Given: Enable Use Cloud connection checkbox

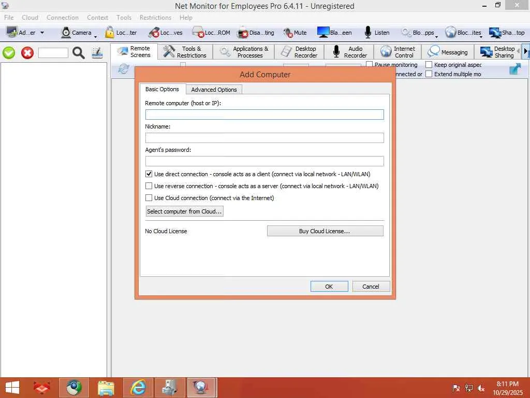Looking at the screenshot, I should [x=149, y=197].
